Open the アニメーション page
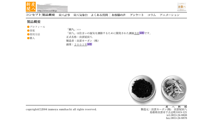209x139 pixels. [170, 15]
